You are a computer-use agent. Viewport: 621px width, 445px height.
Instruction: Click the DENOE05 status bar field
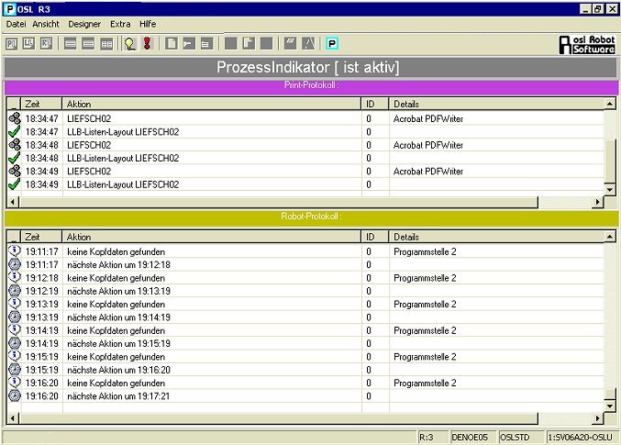pos(473,437)
